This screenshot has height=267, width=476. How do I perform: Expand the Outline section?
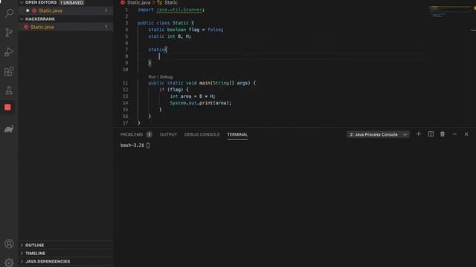click(x=35, y=245)
